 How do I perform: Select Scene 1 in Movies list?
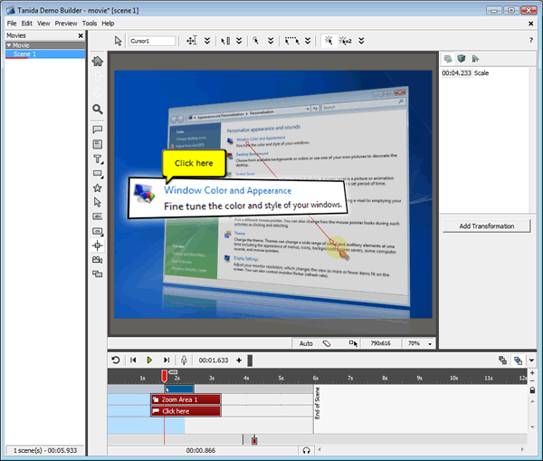45,54
